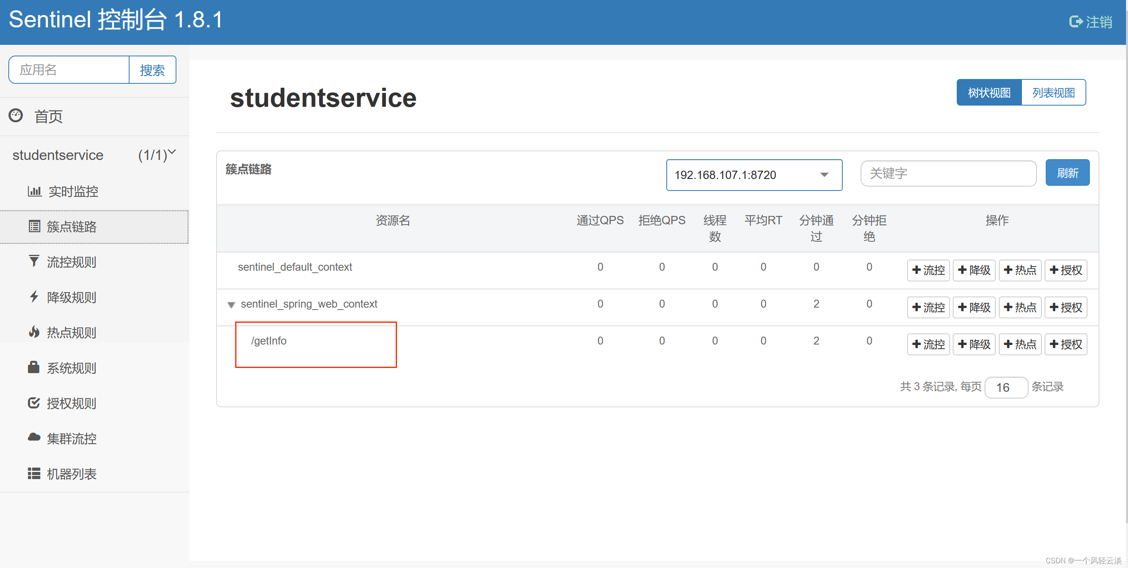The image size is (1128, 568).
Task: Open 集群流控 cluster flow control page
Action: 72,439
